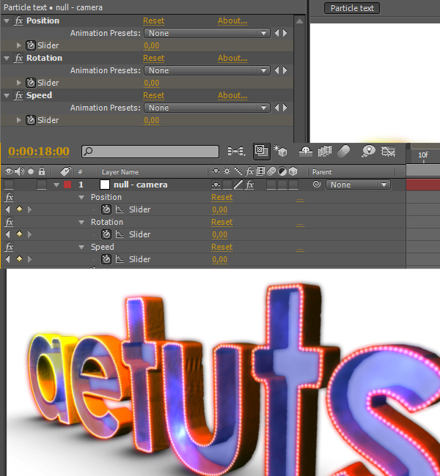
Task: Select next preset arrow for Speed
Action: click(x=285, y=108)
